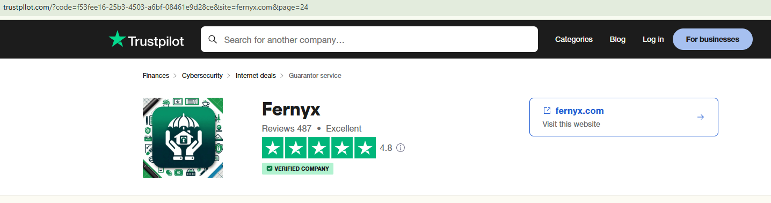
Task: Click the search magnifier icon
Action: (x=213, y=39)
